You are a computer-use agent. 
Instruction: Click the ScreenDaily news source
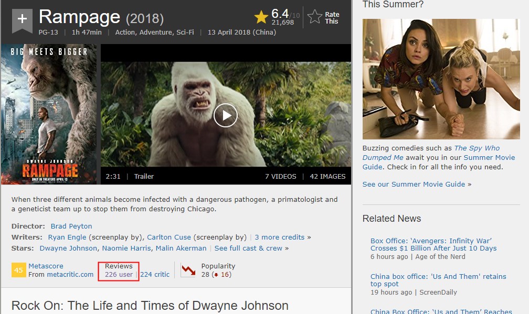438,293
